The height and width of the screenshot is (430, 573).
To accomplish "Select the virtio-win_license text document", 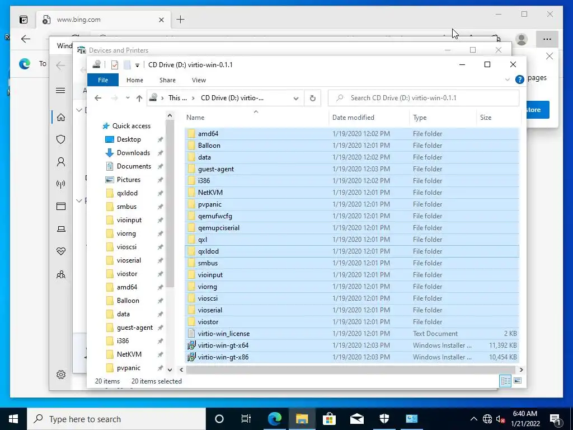I will 351,334.
